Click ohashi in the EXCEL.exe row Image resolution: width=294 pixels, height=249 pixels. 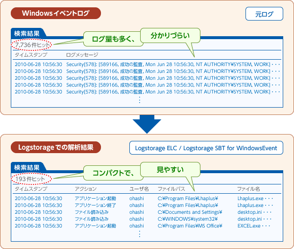coord(137,226)
